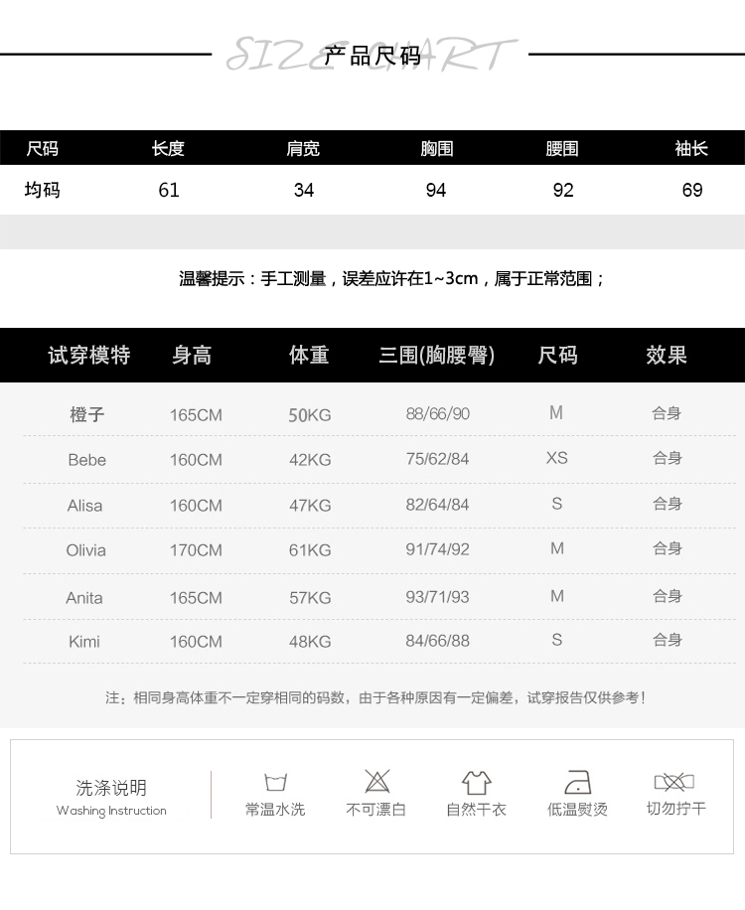Click the 袖长 column header
745x910 pixels.
pyautogui.click(x=691, y=149)
